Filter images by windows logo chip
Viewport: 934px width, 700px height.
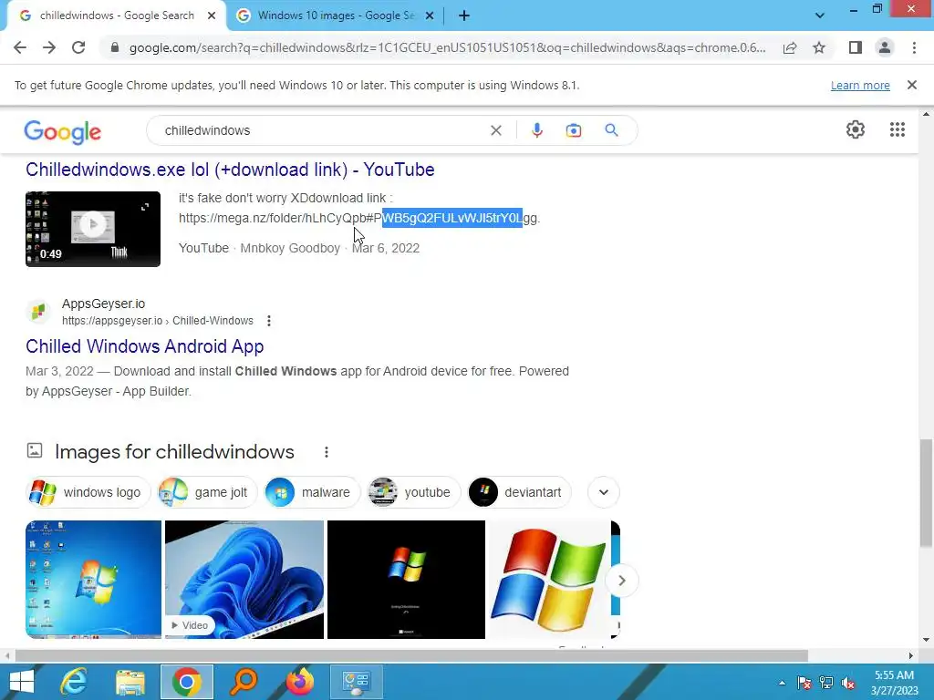(x=88, y=492)
